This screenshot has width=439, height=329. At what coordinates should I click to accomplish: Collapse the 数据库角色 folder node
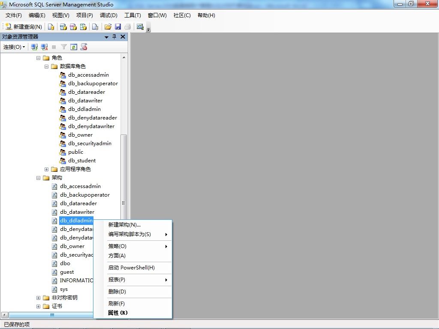[x=46, y=66]
